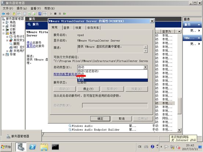The image size is (203, 152).
Task: Open the 启动类型 dropdown arrow
Action: pyautogui.click(x=145, y=67)
